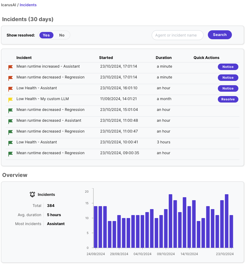Click the last chart bar at 23/10/2024
The width and height of the screenshot is (247, 267).
point(231,231)
